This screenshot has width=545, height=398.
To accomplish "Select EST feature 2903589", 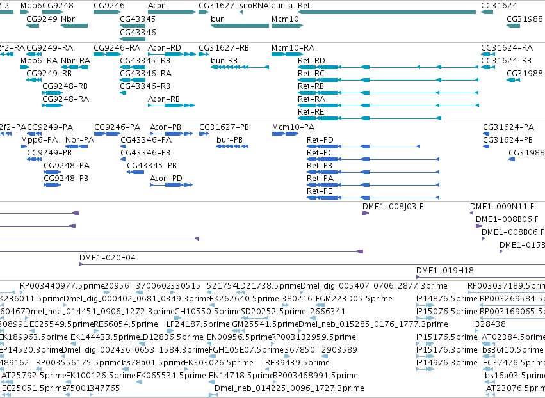I will (x=325, y=356).
